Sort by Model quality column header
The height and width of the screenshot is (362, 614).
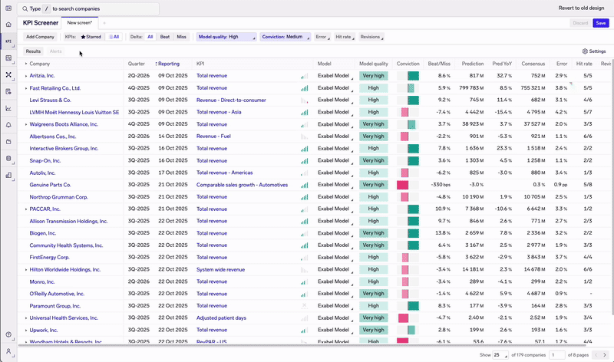coord(374,64)
